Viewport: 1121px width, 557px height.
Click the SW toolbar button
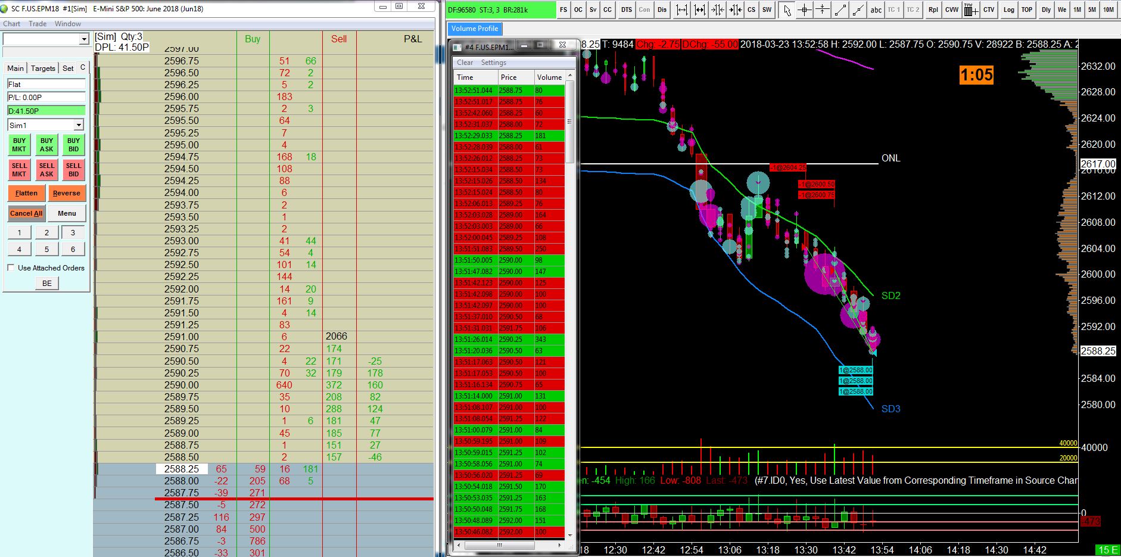tap(767, 10)
